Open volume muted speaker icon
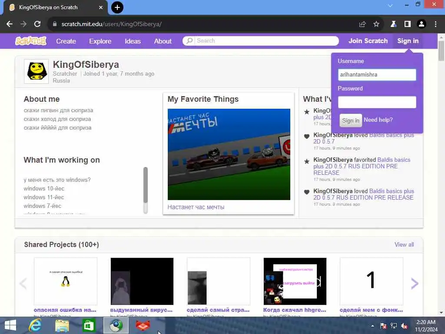 point(404,326)
